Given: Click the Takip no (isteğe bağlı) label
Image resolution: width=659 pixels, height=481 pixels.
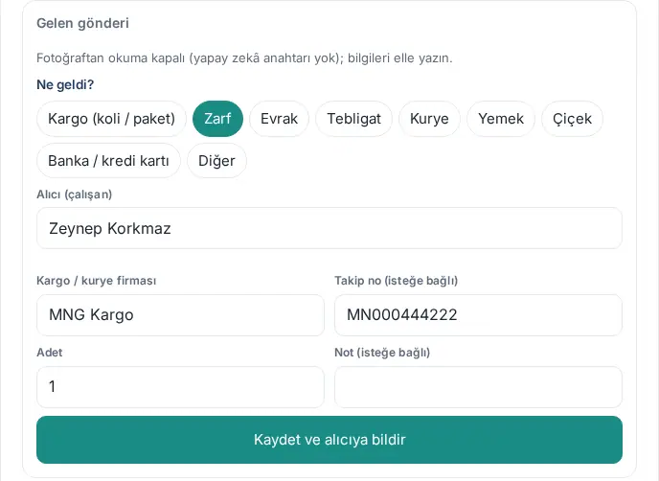Looking at the screenshot, I should pyautogui.click(x=396, y=281).
